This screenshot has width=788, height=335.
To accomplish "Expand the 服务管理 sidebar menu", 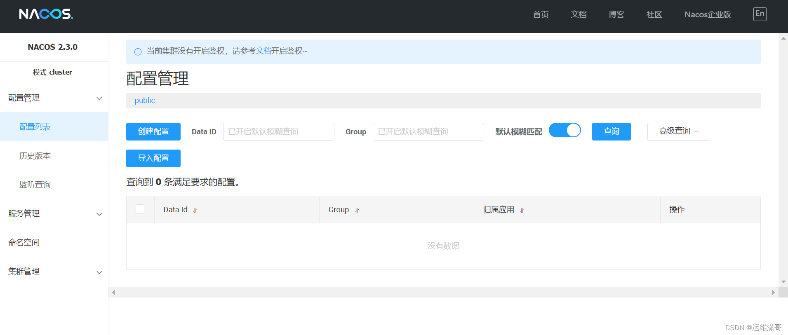I will click(x=54, y=214).
